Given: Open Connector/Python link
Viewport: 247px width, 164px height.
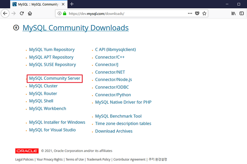Looking at the screenshot, I should pos(113,95).
